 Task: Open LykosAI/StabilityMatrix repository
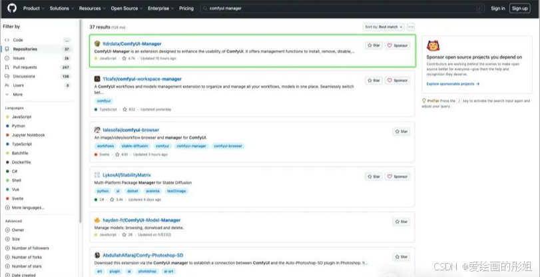[127, 175]
